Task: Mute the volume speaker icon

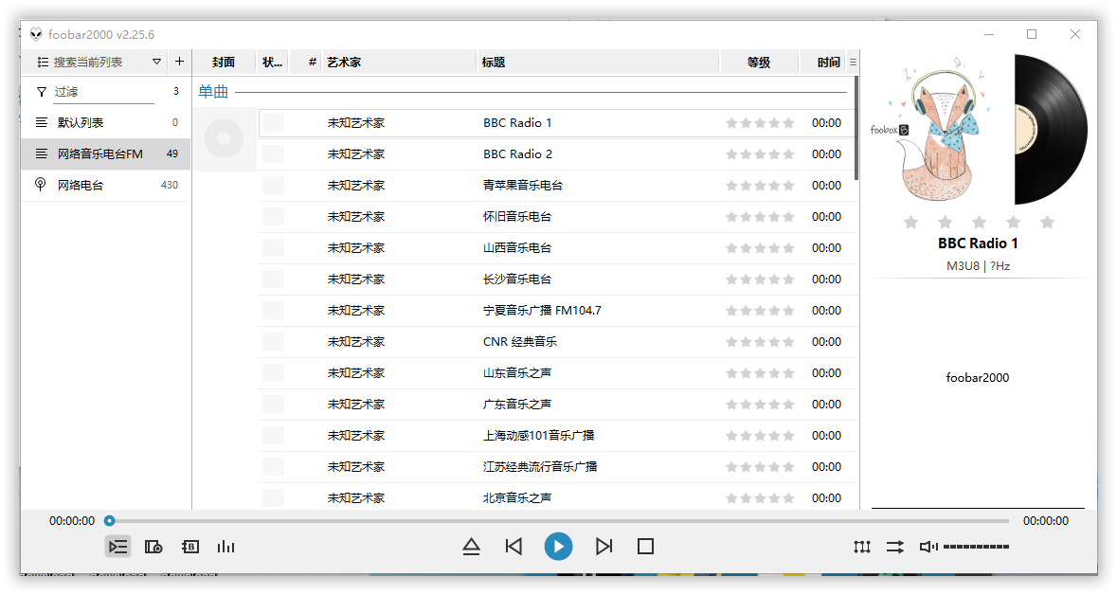Action: pyautogui.click(x=928, y=547)
